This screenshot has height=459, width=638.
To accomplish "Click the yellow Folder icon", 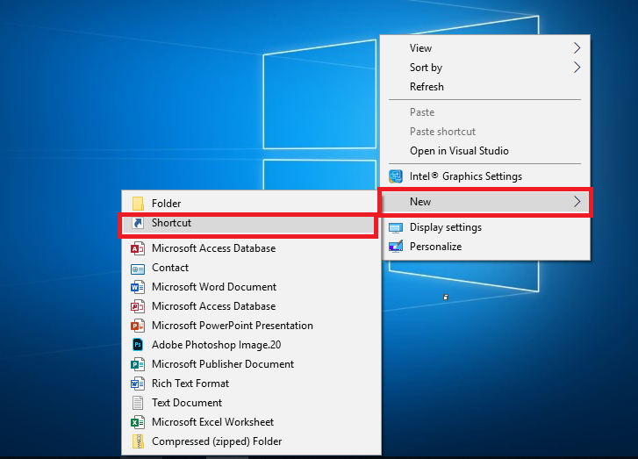I will point(138,204).
